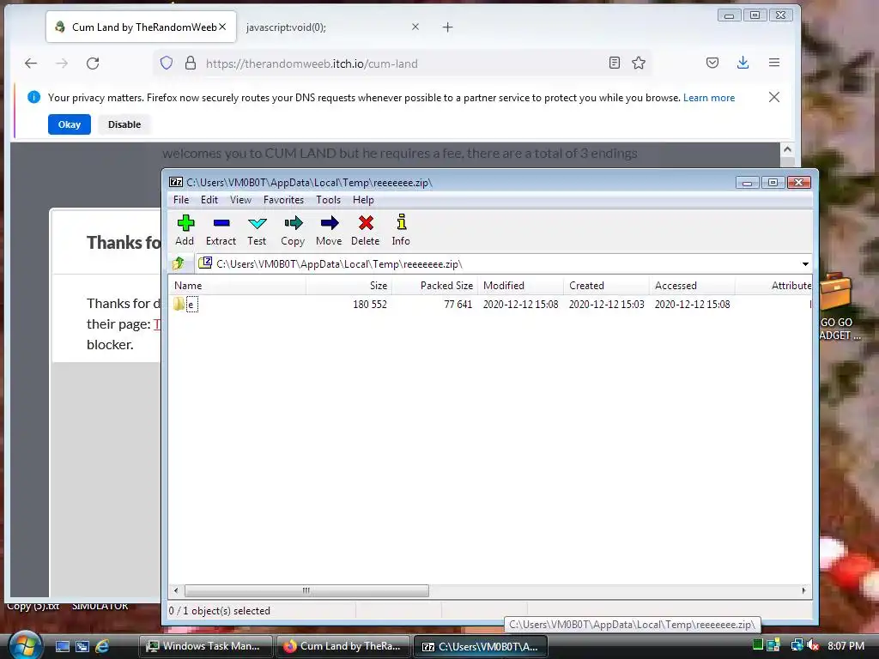Click Okay on the DNS privacy notice
Viewport: 879px width, 659px height.
click(70, 124)
